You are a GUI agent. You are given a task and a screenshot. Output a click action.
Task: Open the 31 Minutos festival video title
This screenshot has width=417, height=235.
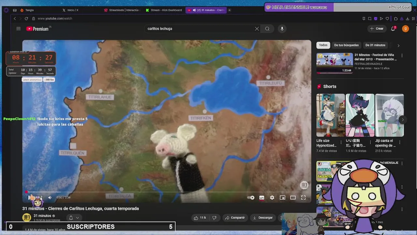(376, 57)
